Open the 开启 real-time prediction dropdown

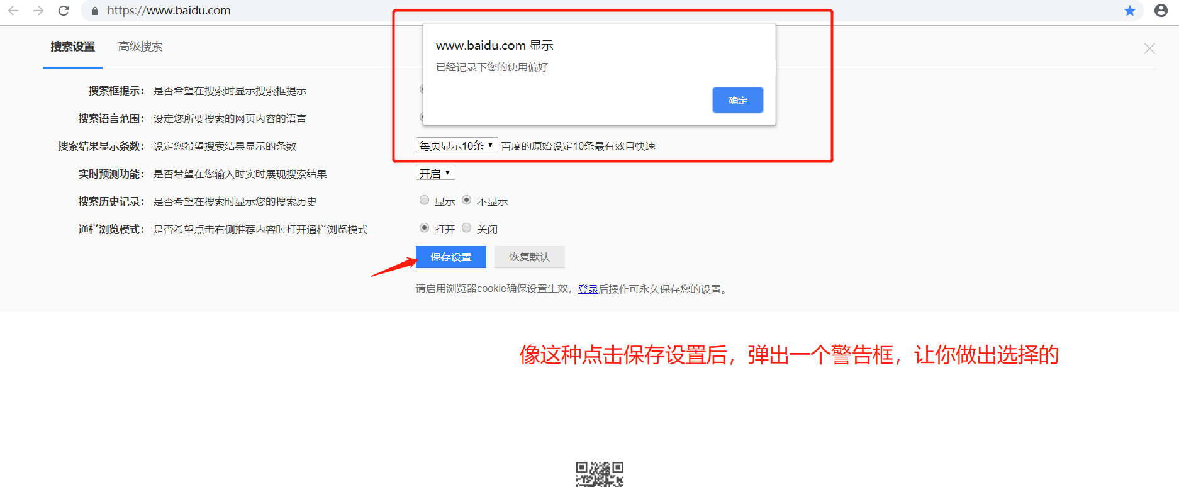coord(435,173)
